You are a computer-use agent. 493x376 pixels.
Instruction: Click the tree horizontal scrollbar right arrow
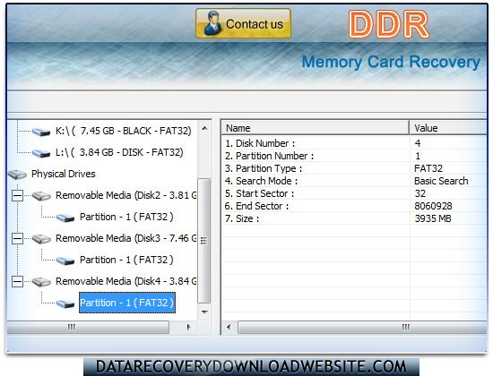188,327
